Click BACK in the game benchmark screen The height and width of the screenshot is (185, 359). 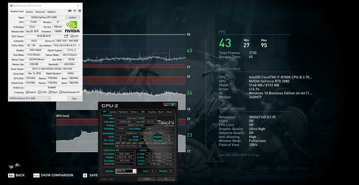20,175
